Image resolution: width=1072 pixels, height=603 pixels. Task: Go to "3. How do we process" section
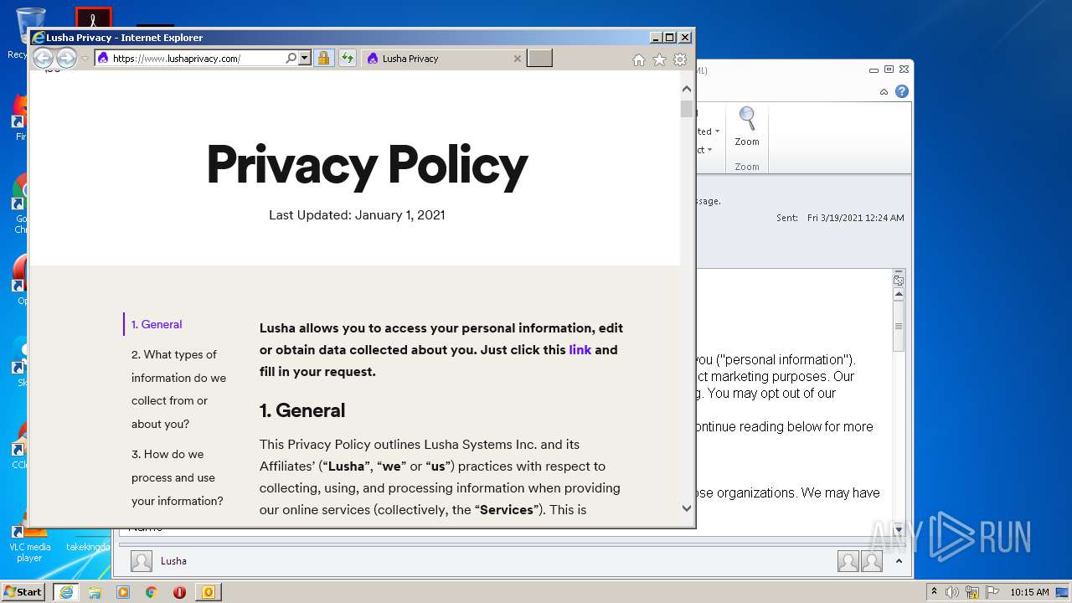tap(178, 477)
